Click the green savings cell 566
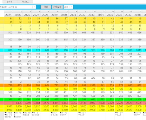146x120 pixels. [9, 99]
